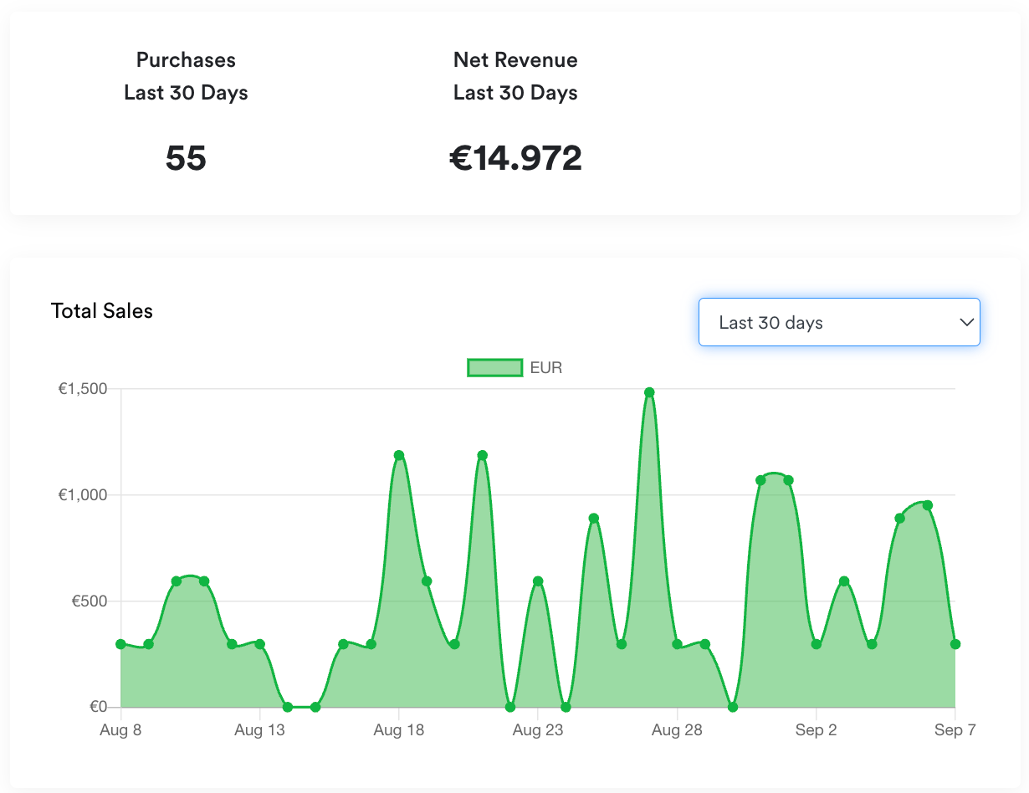The image size is (1029, 793).
Task: Toggle the EUR legend color box
Action: point(494,367)
